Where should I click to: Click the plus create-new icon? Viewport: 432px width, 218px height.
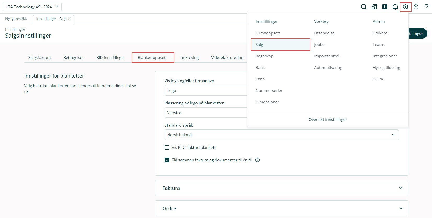[385, 7]
